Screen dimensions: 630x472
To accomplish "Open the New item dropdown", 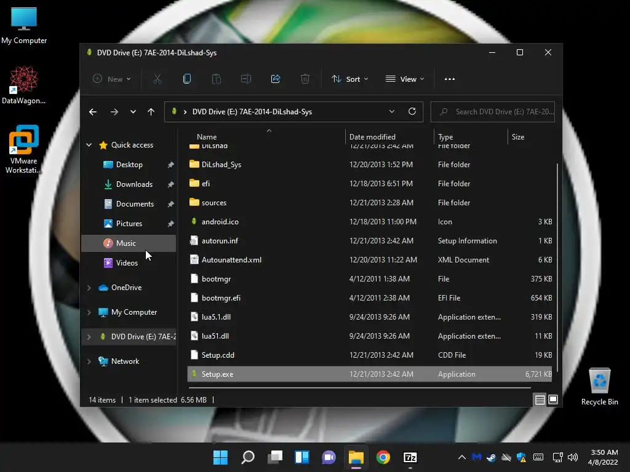I will [x=112, y=79].
